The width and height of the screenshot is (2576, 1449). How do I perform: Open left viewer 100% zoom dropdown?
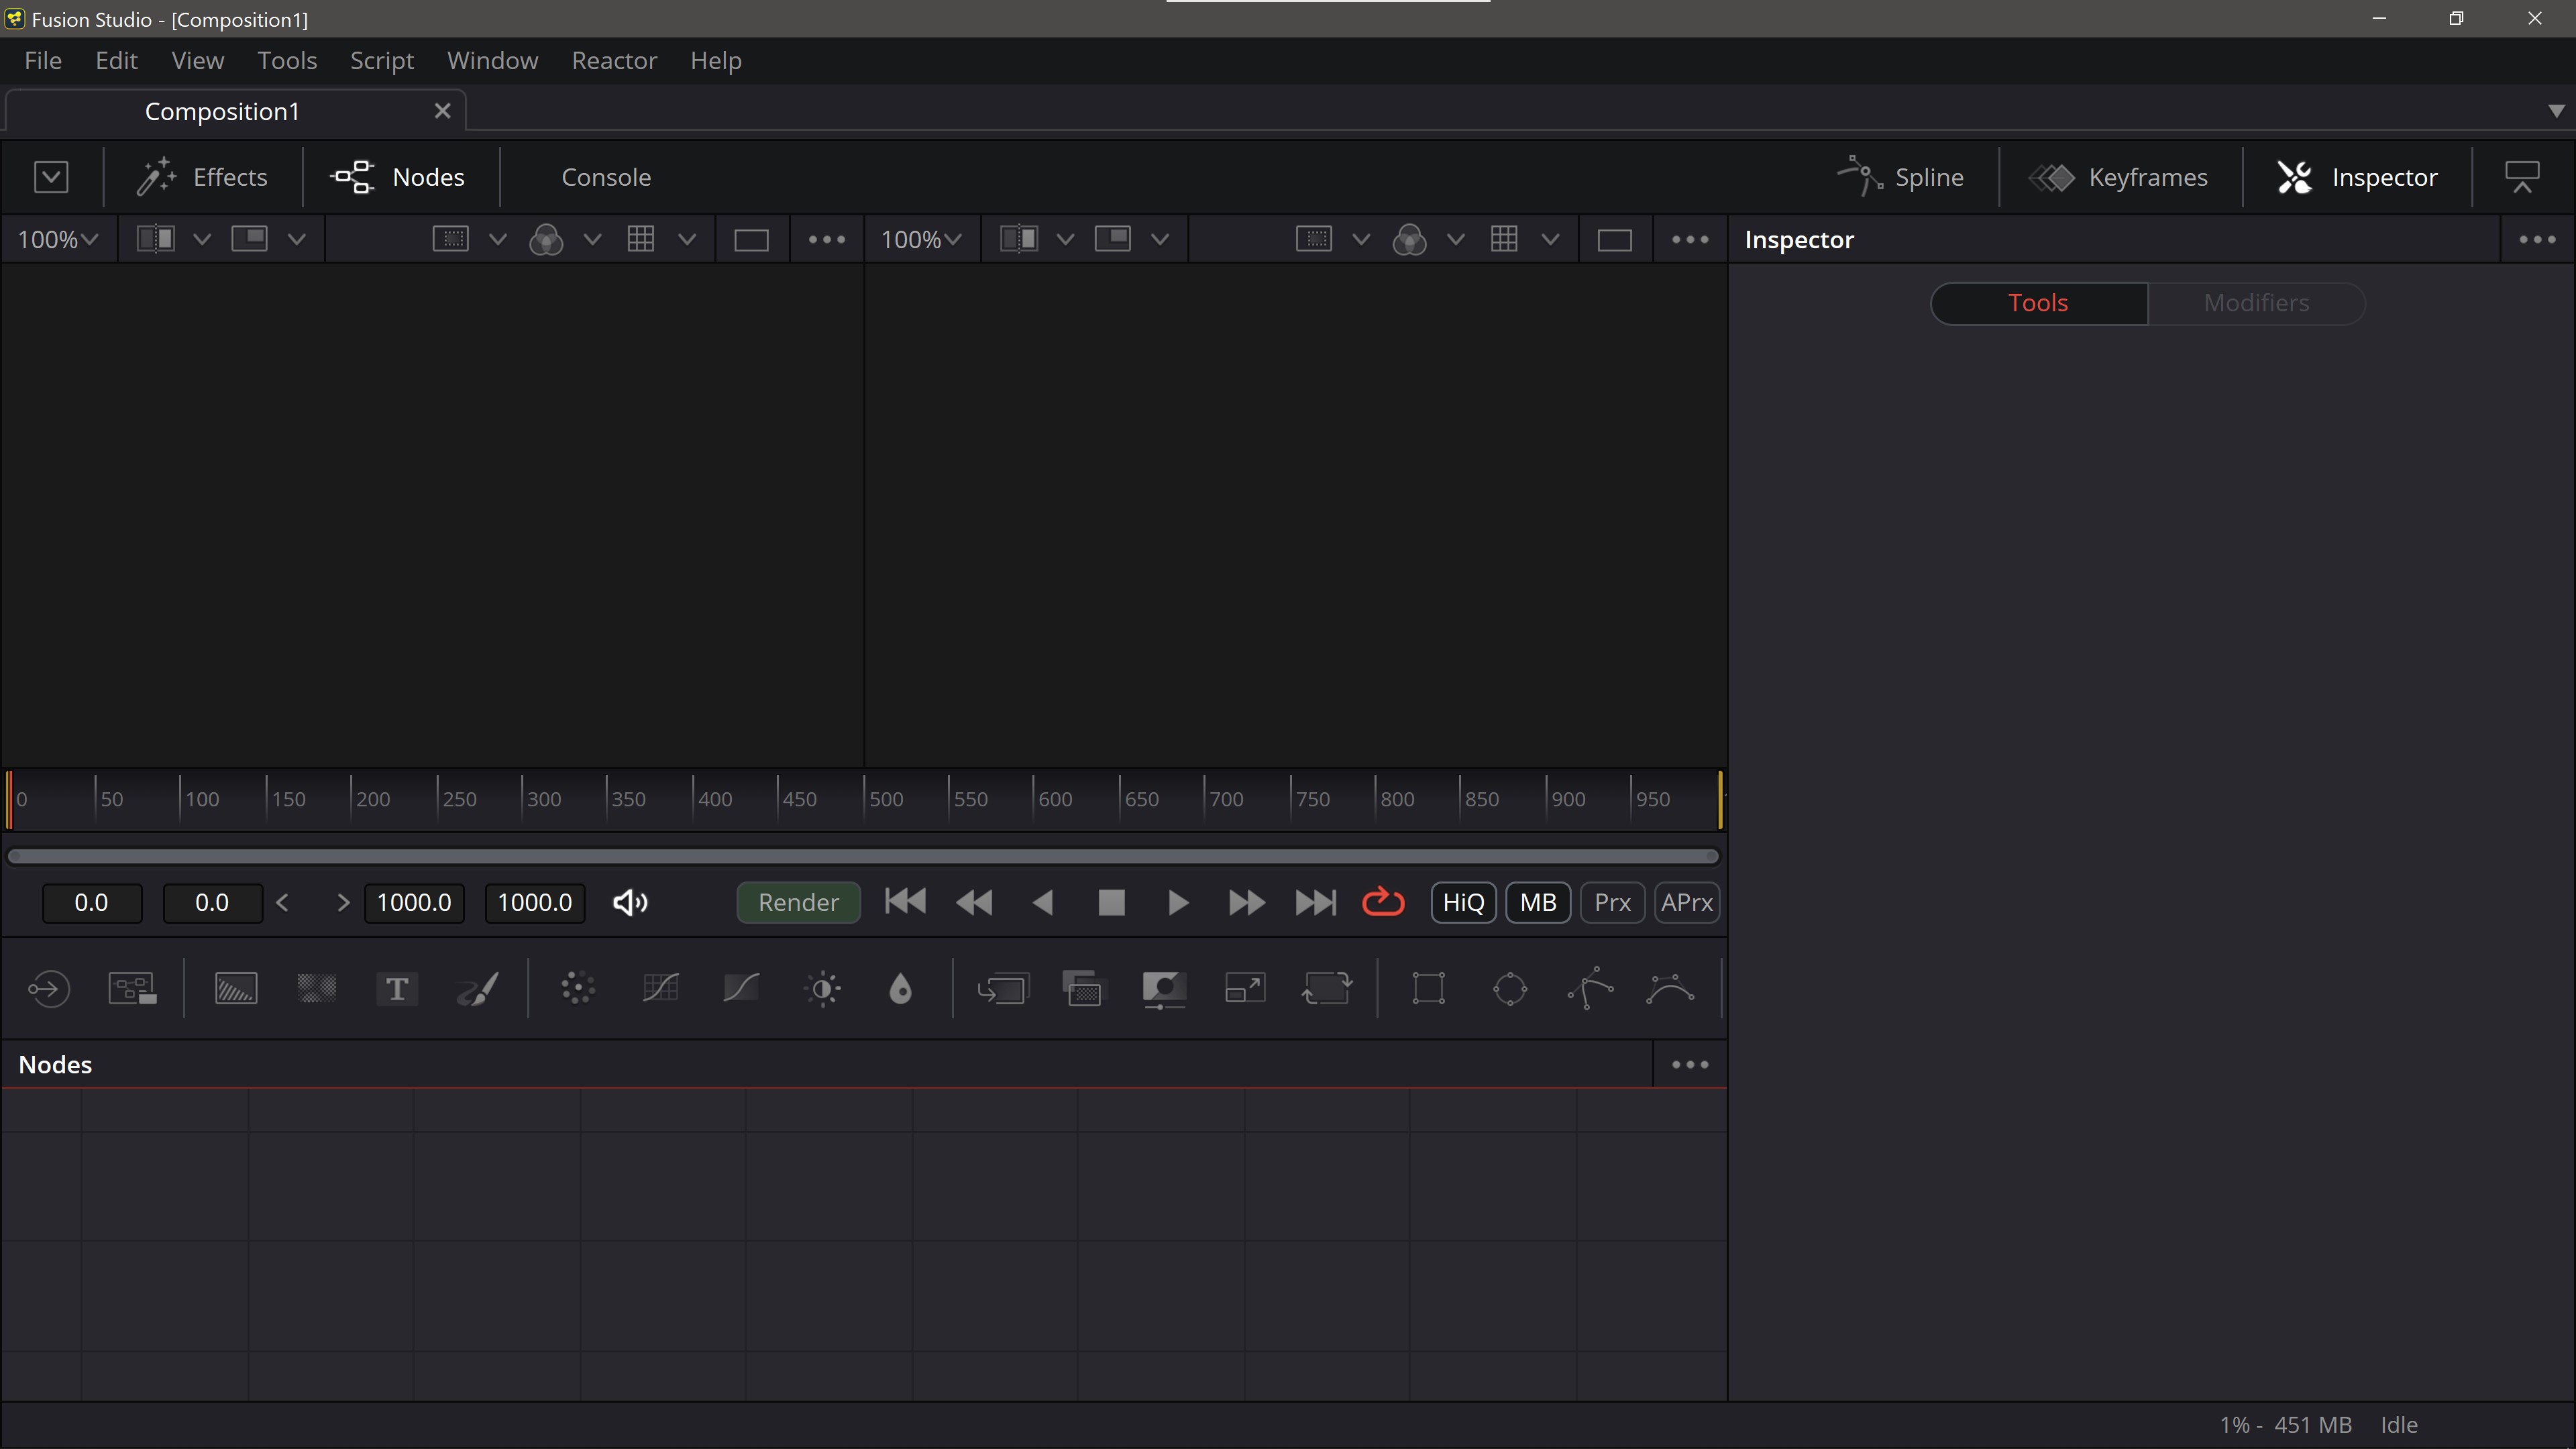58,240
